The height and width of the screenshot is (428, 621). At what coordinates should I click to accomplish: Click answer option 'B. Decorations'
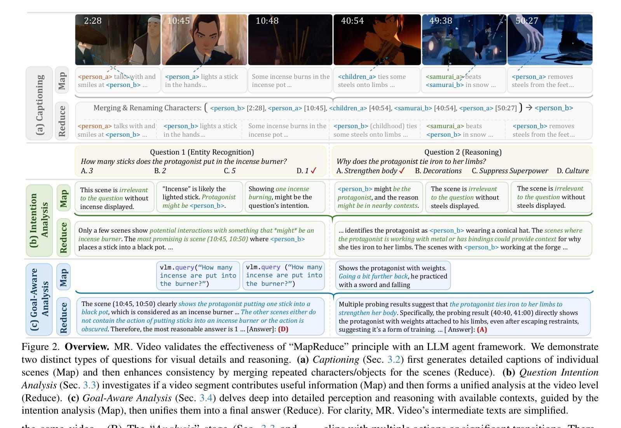point(438,171)
